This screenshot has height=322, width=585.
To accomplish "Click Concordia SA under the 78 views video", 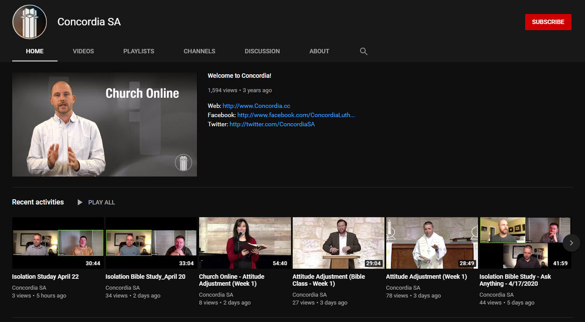I will coord(403,287).
